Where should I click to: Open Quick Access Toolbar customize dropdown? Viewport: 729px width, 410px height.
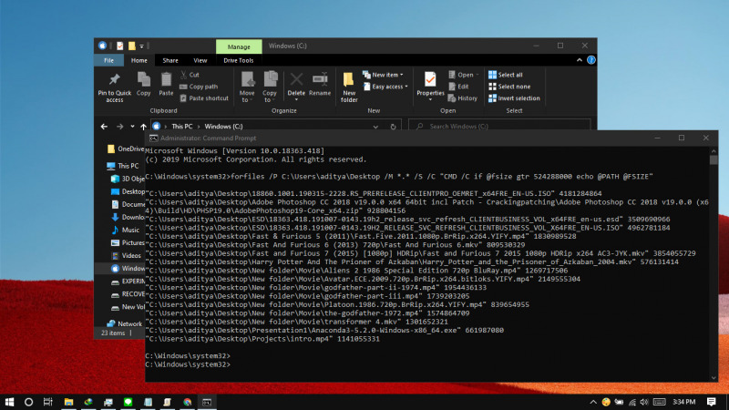click(x=142, y=46)
